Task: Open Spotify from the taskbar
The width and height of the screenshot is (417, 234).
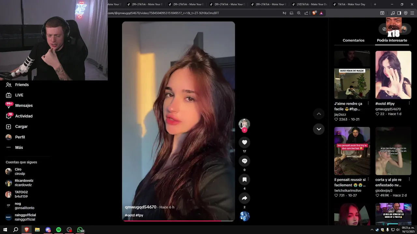Action: pyautogui.click(x=59, y=230)
